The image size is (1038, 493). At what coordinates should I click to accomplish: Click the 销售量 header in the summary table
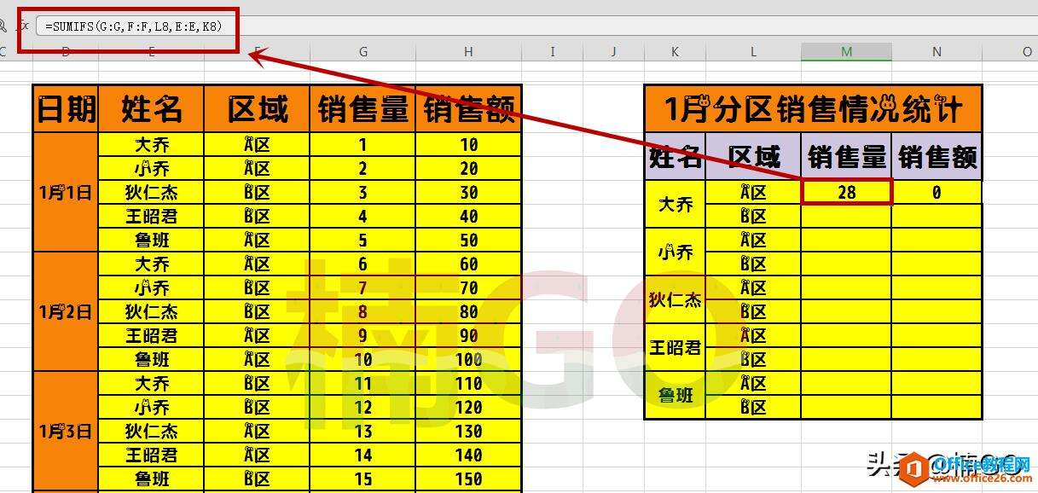pyautogui.click(x=847, y=156)
